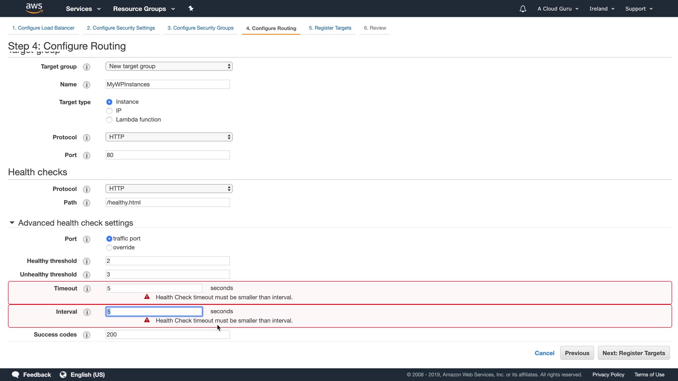Click the AWS logo home icon
This screenshot has width=678, height=381.
(34, 8)
